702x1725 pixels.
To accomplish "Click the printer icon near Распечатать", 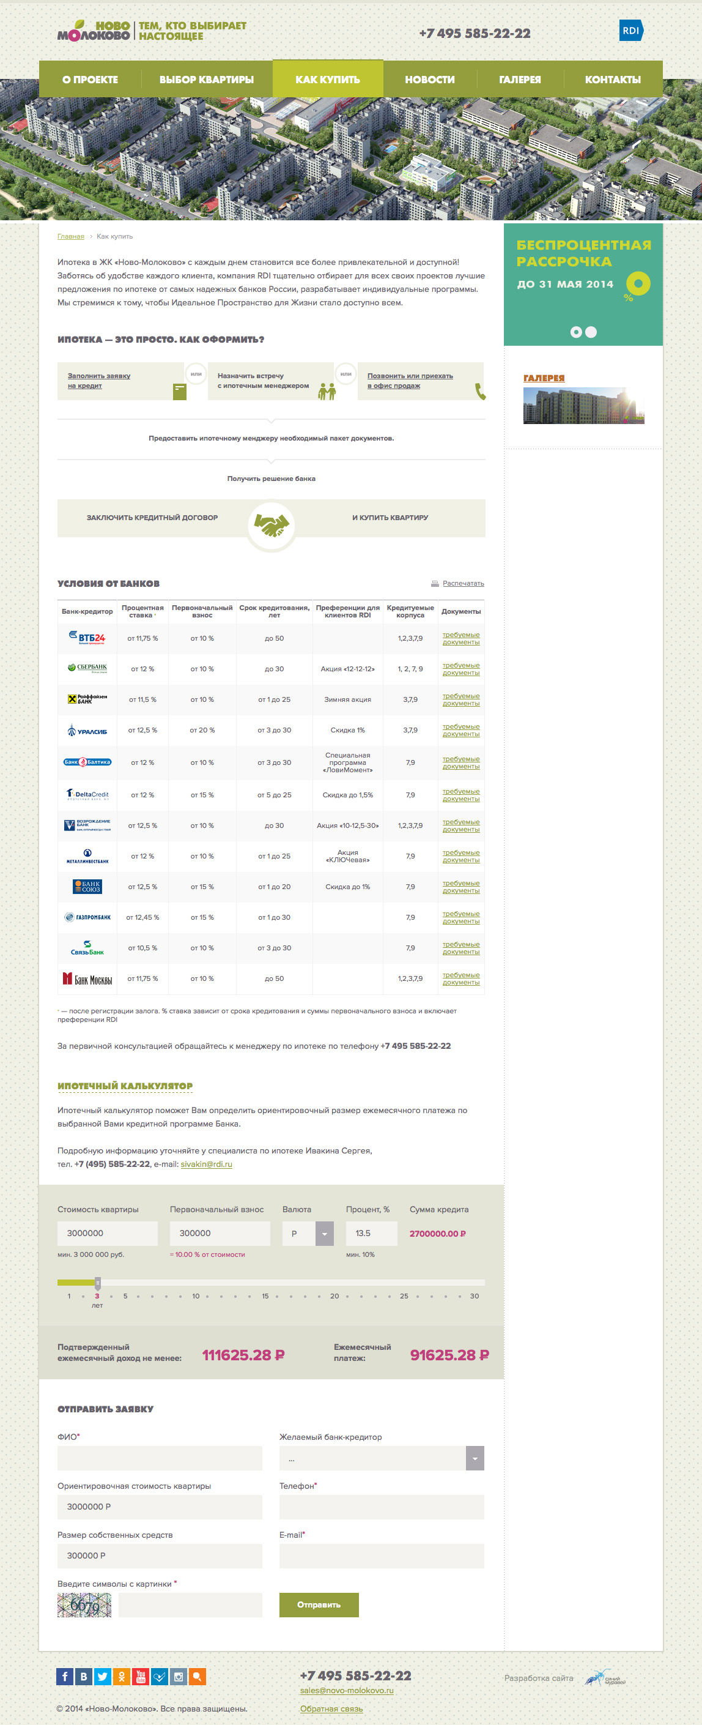I will coord(435,583).
